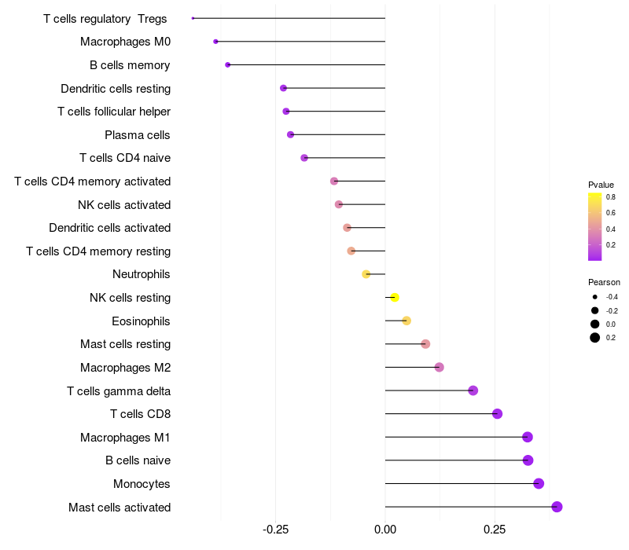
Task: Select the Macrophages M0 data point
Action: (x=215, y=42)
